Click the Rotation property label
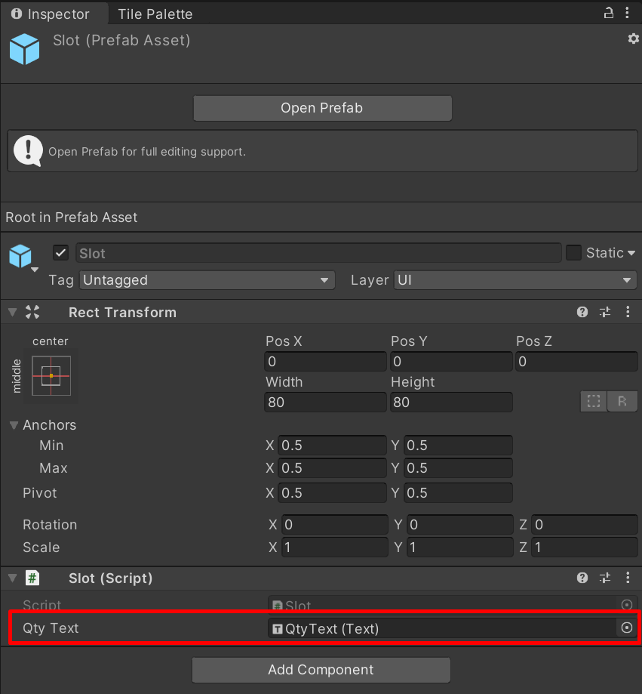Viewport: 642px width, 694px height. coord(50,525)
